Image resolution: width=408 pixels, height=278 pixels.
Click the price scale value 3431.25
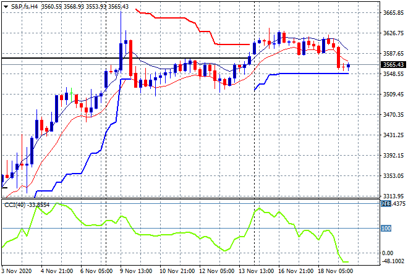pos(393,135)
